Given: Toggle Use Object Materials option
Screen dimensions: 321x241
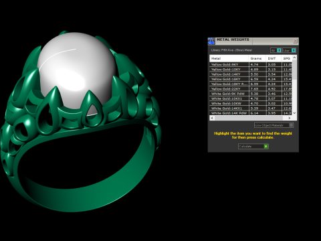Looking at the screenshot, I should [x=274, y=125].
